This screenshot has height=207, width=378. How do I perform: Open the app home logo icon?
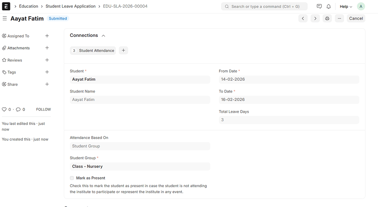click(6, 6)
